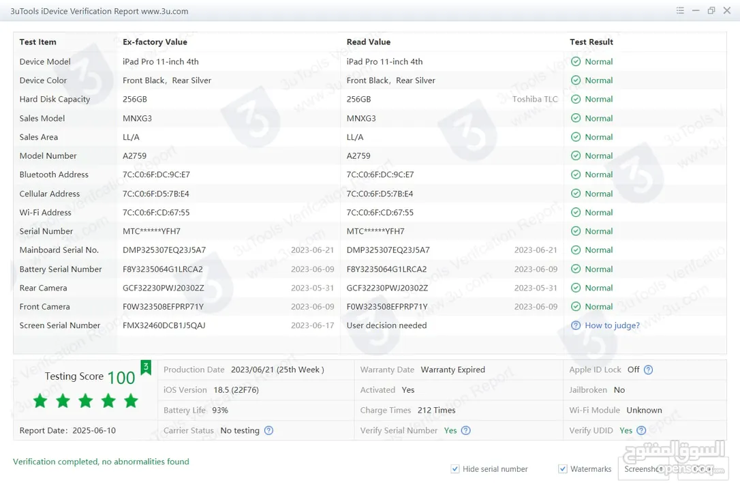Select ex-factory mainboard serial DMP325307EQ23J5A7
The height and width of the screenshot is (491, 740).
pyautogui.click(x=164, y=250)
